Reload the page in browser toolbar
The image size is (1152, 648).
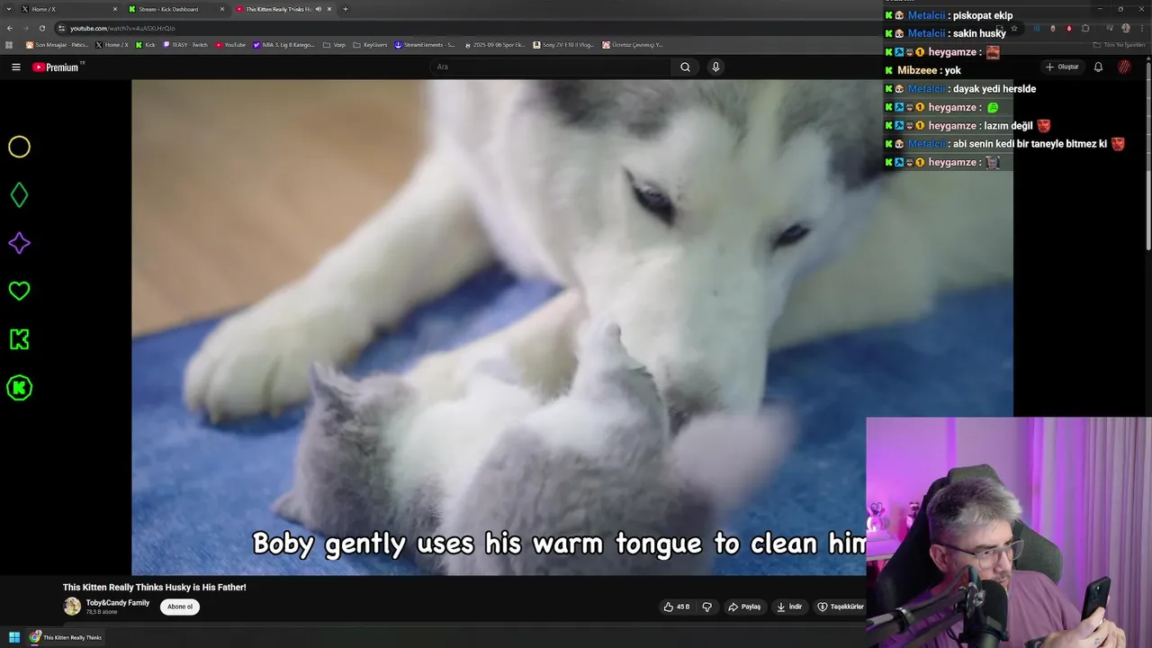pos(41,28)
